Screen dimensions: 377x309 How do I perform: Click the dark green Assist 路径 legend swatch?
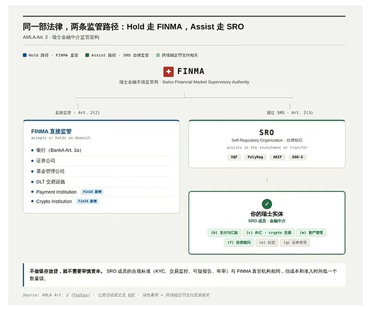point(87,55)
